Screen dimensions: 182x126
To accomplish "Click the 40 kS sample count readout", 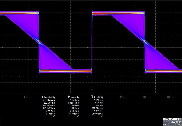I will click(166, 124).
